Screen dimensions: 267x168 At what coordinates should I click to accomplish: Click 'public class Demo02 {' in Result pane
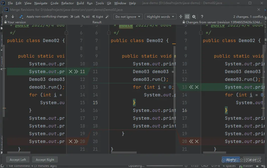tap(140, 41)
